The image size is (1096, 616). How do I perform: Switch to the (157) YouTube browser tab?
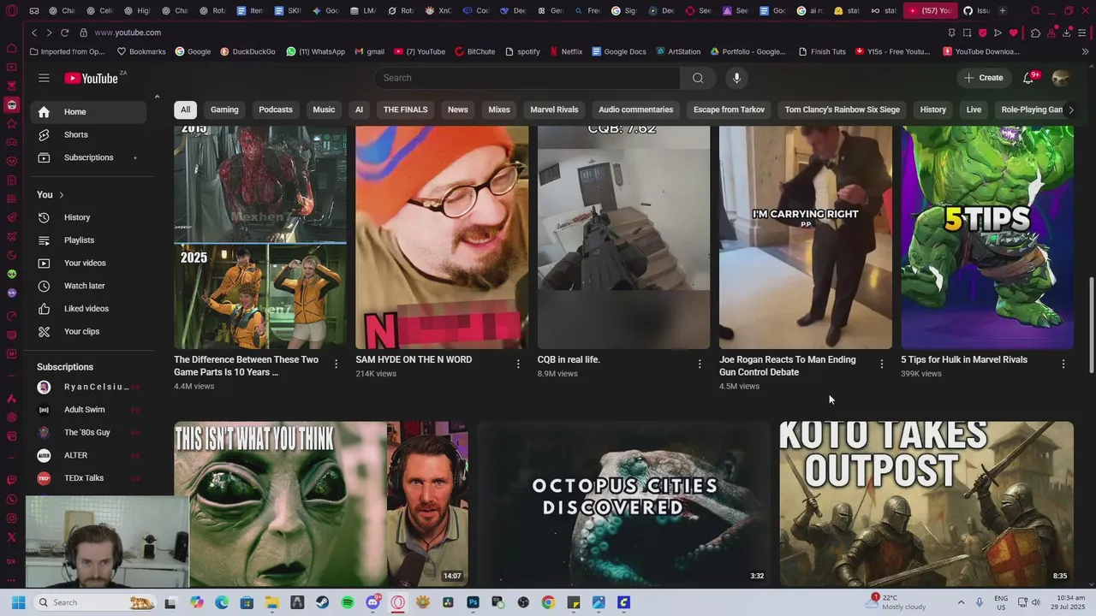click(x=929, y=10)
